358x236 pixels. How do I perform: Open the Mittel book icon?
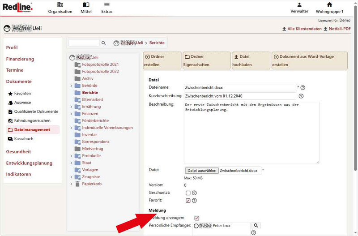tap(86, 5)
